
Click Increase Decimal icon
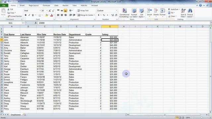pos(113,15)
